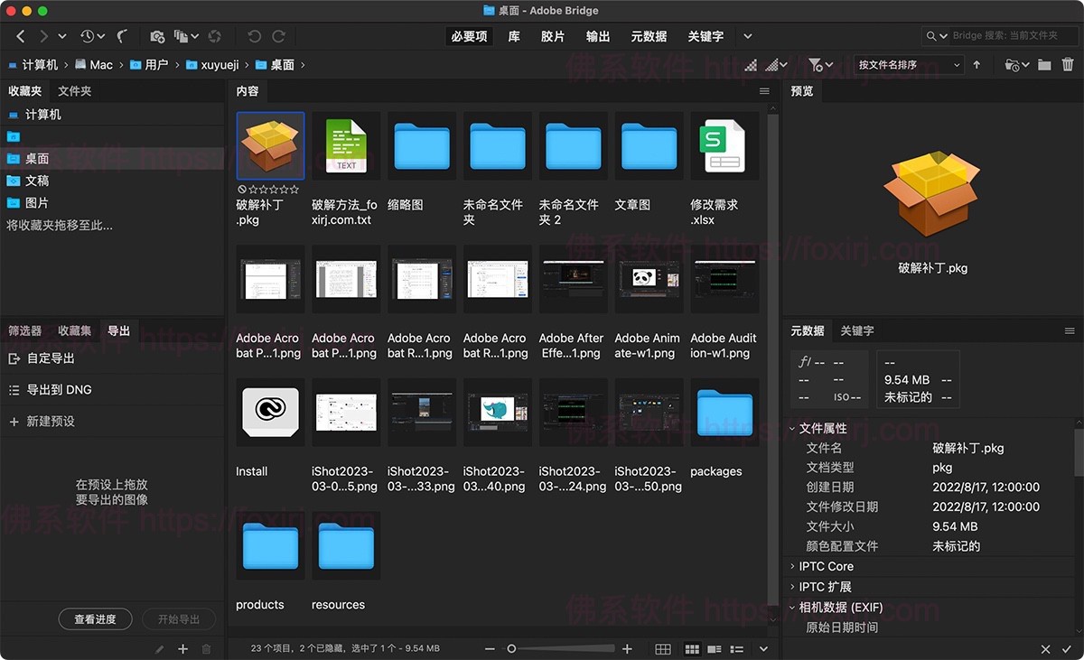1084x660 pixels.
Task: Toggle details view in status bar
Action: coord(714,648)
